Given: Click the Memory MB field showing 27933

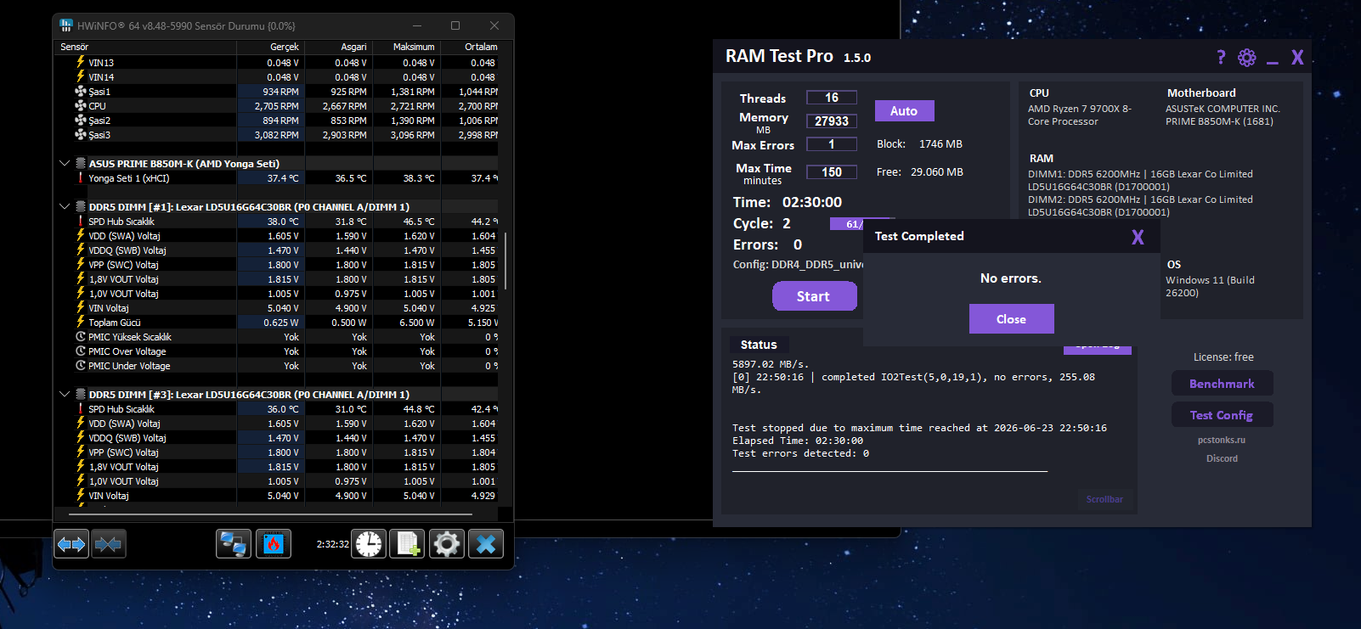Looking at the screenshot, I should 832,121.
